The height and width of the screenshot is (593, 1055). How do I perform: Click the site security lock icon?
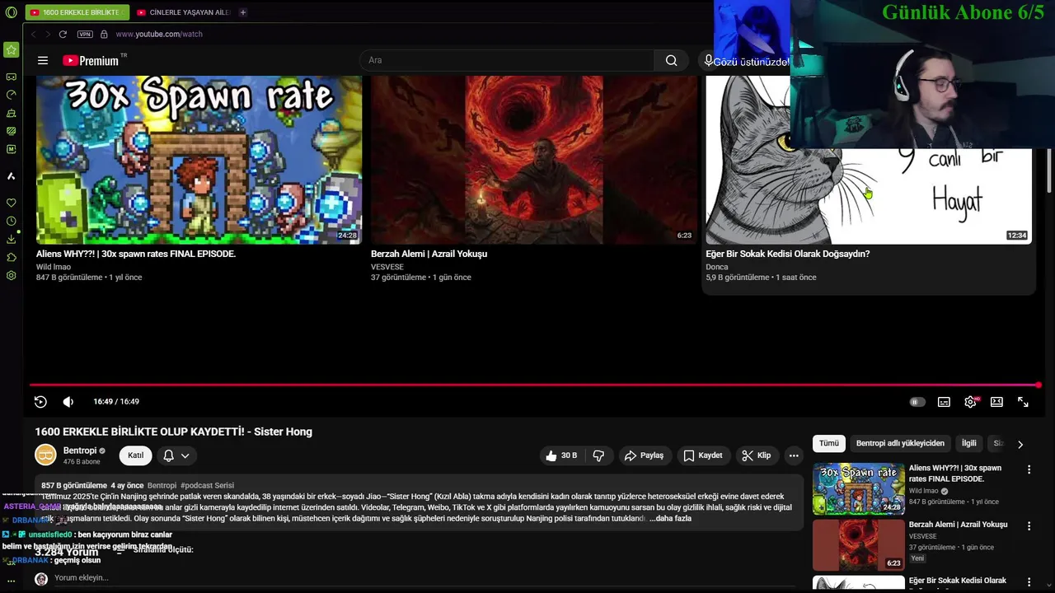[104, 34]
